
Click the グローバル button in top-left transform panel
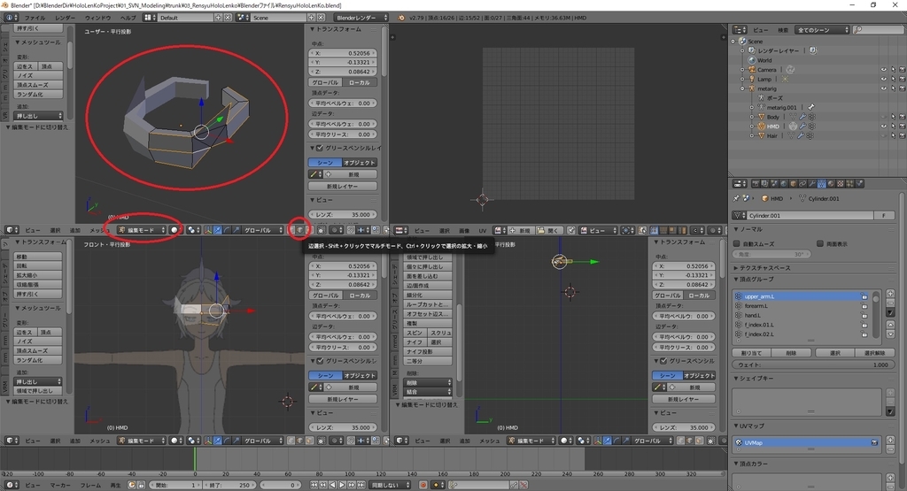tap(325, 82)
